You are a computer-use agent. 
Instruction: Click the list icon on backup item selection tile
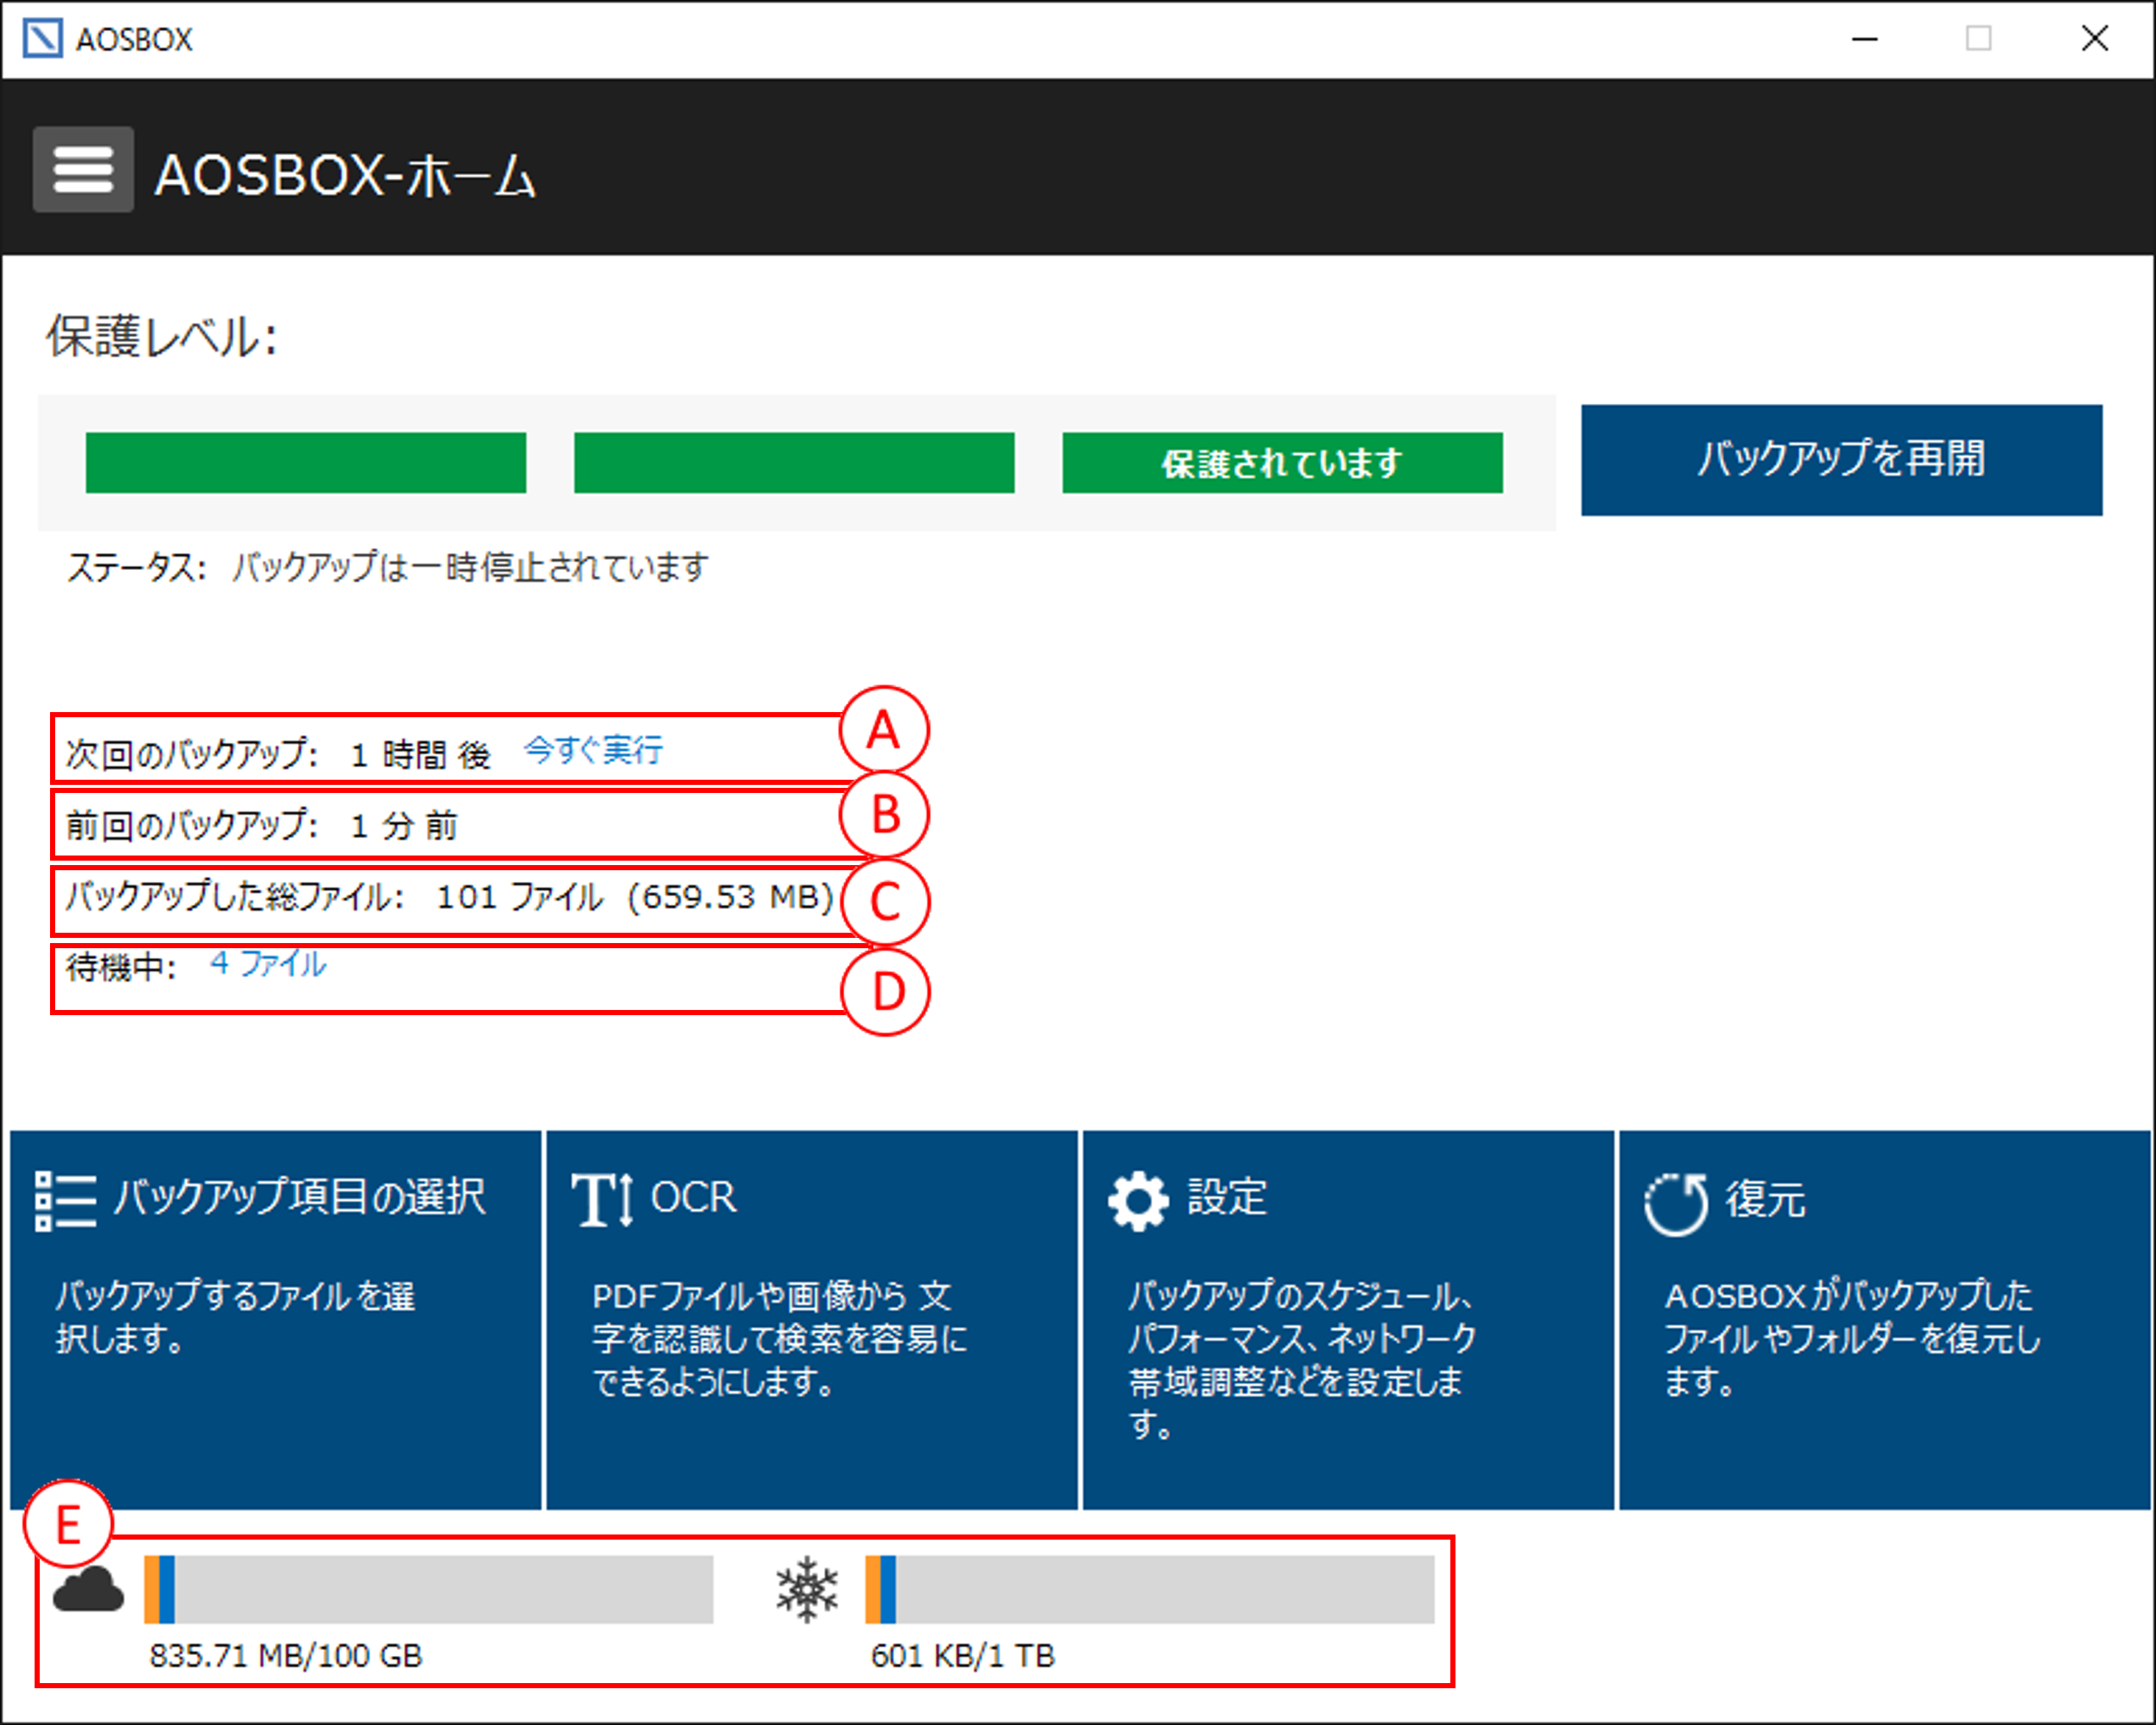click(66, 1201)
